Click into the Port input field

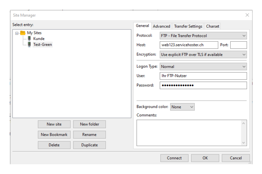(239, 45)
